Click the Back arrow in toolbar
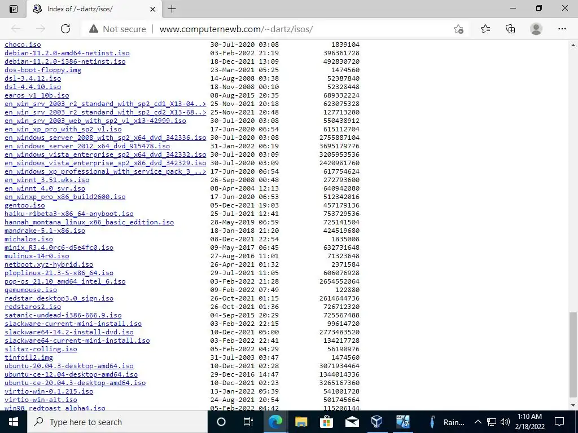This screenshot has height=433, width=578. click(16, 29)
